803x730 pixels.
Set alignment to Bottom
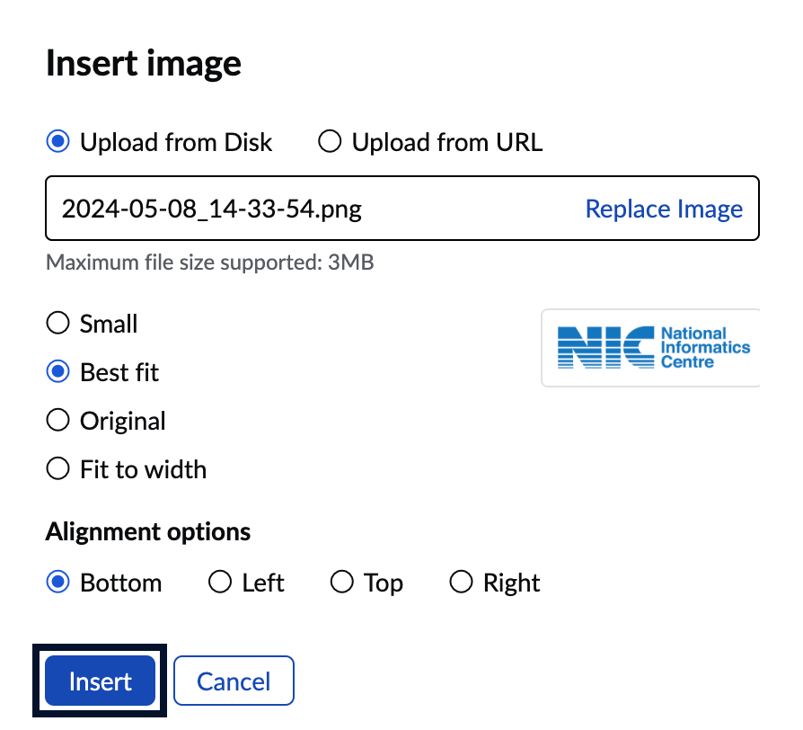(x=58, y=583)
